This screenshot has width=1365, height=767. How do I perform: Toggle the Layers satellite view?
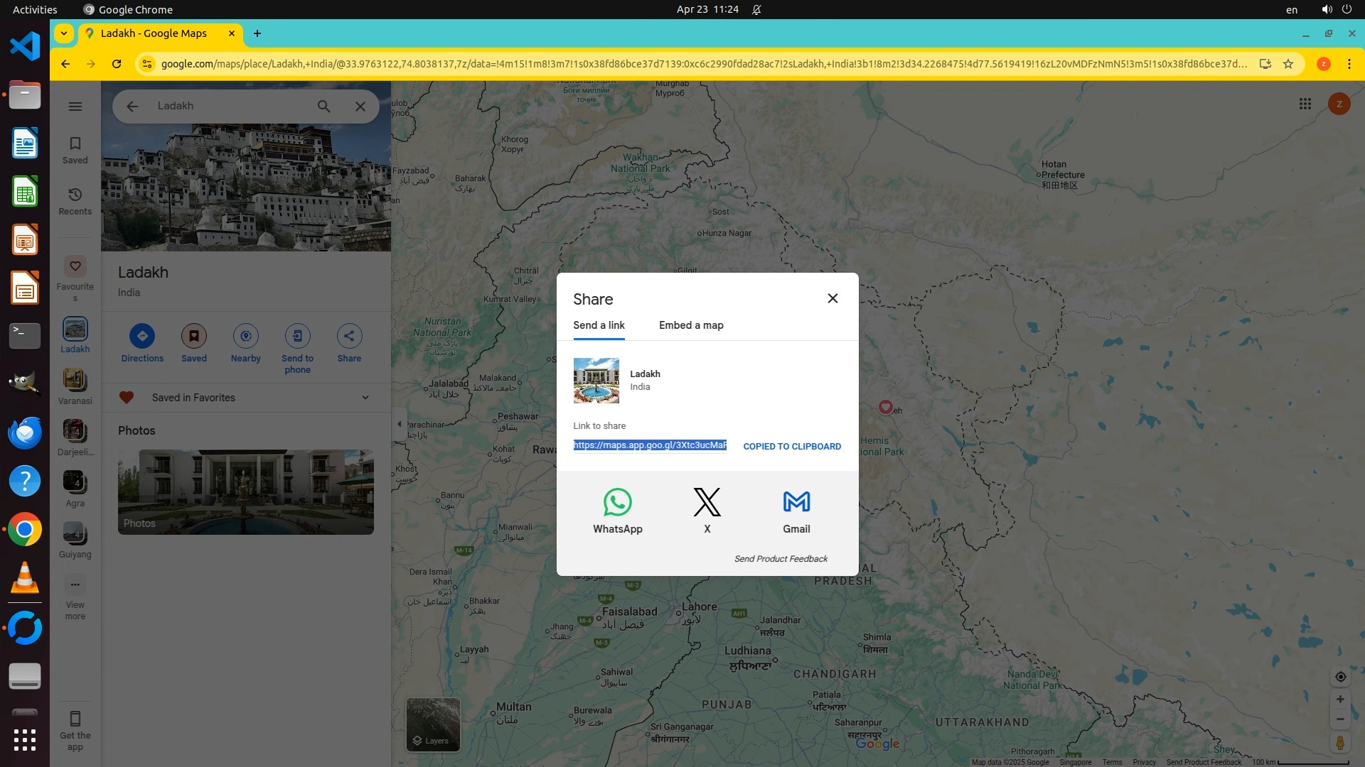click(433, 724)
